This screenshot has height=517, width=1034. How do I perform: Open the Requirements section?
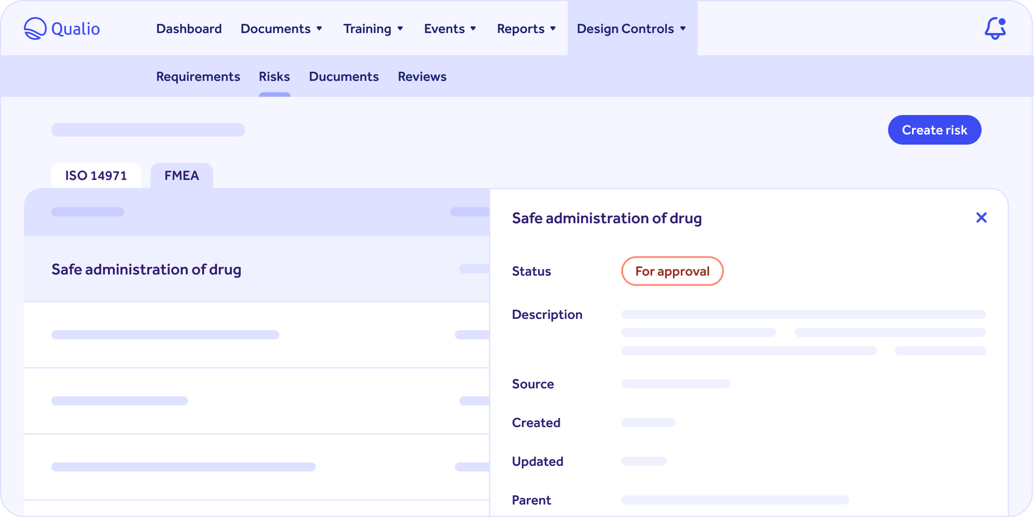(x=198, y=77)
